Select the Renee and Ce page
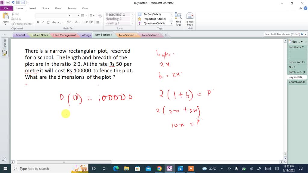Screen dimensions: 308x173 click(297, 62)
